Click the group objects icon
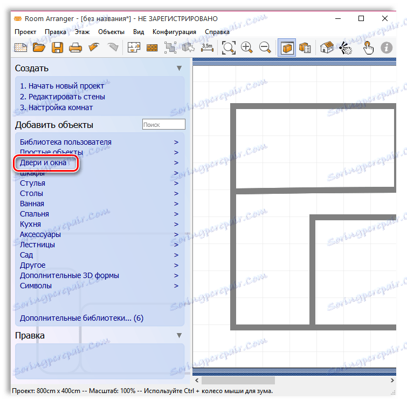This screenshot has width=407, height=406. point(170,48)
